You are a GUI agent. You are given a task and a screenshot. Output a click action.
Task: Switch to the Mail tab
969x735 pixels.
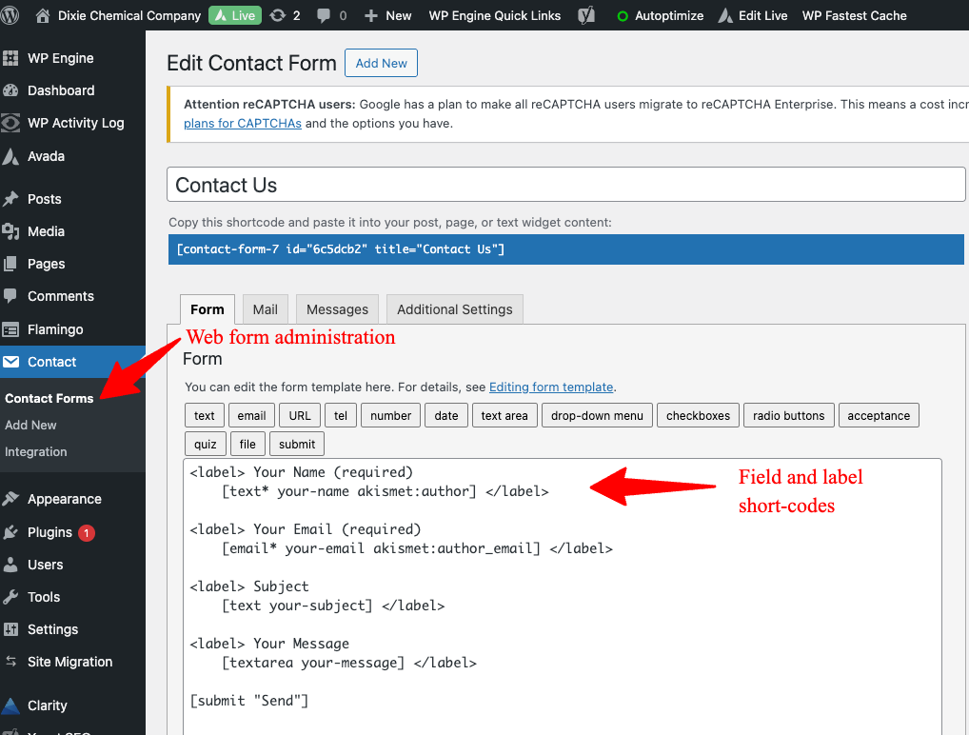coord(265,309)
